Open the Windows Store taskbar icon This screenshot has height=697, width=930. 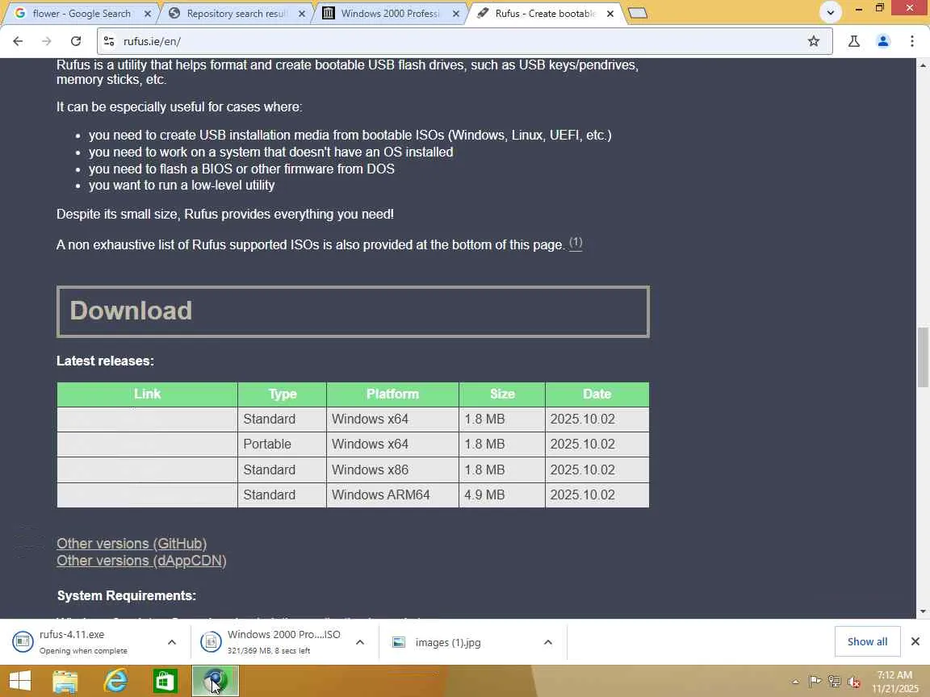click(165, 681)
